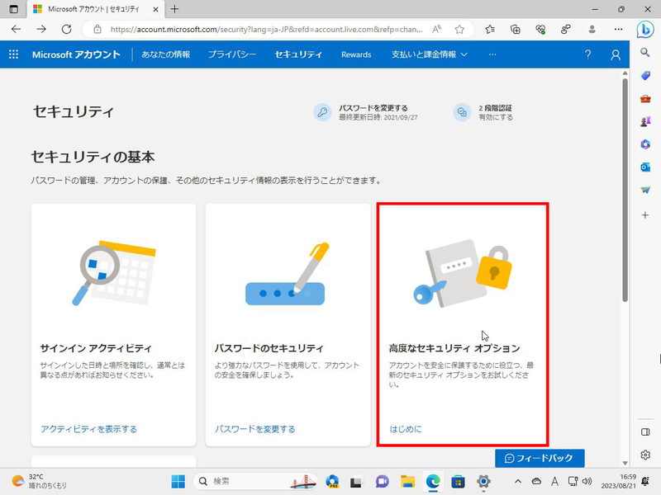Click 2 段階認証 header link
Image resolution: width=661 pixels, height=495 pixels.
point(495,108)
